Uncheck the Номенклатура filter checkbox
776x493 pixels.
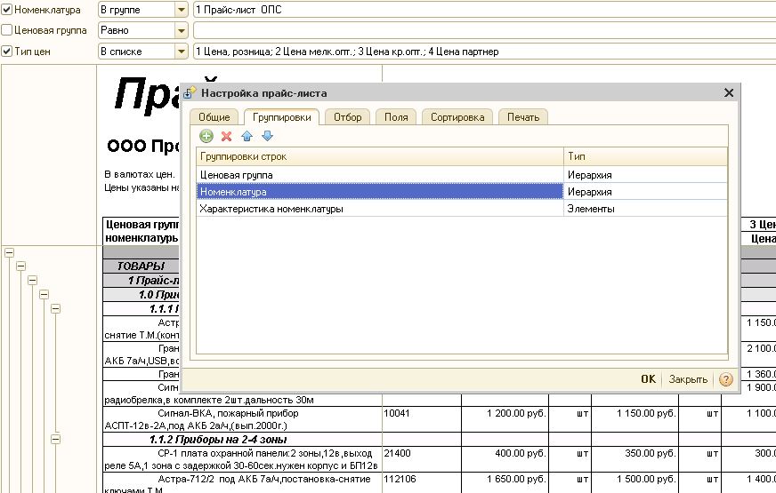pyautogui.click(x=7, y=10)
